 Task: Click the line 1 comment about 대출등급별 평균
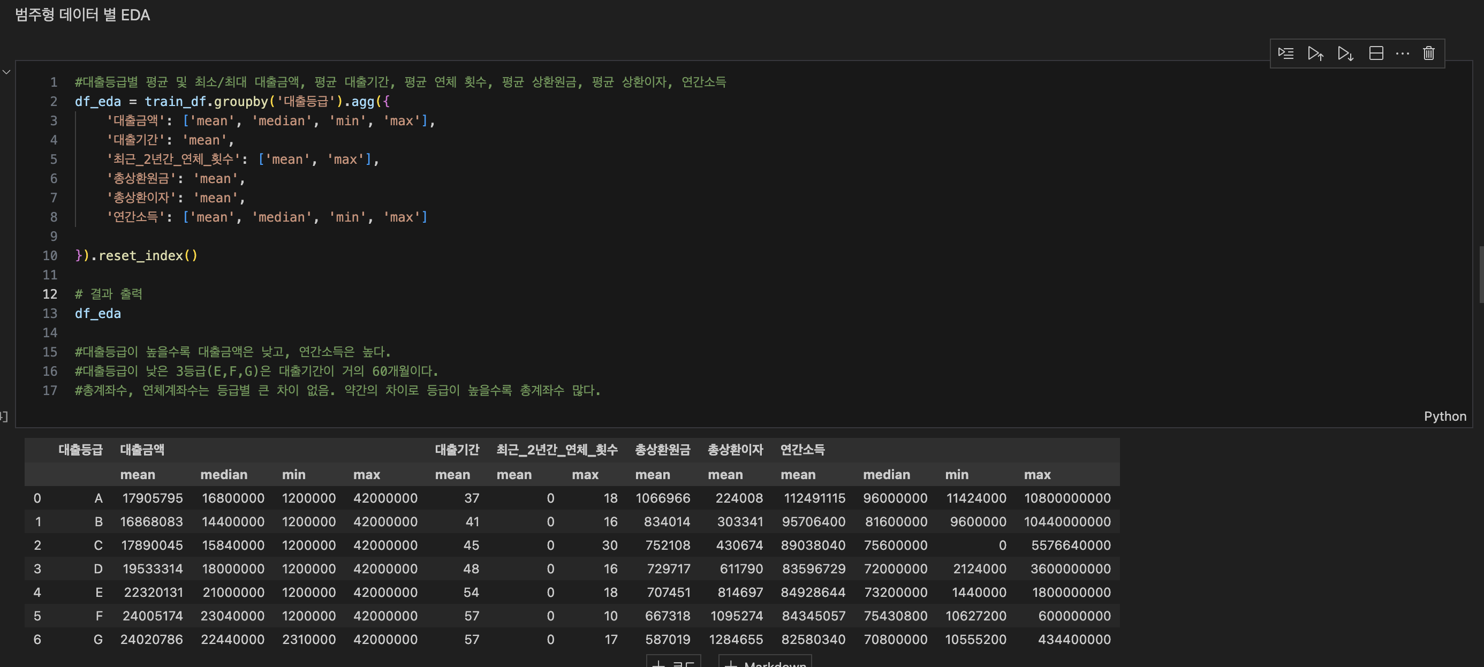click(x=400, y=82)
